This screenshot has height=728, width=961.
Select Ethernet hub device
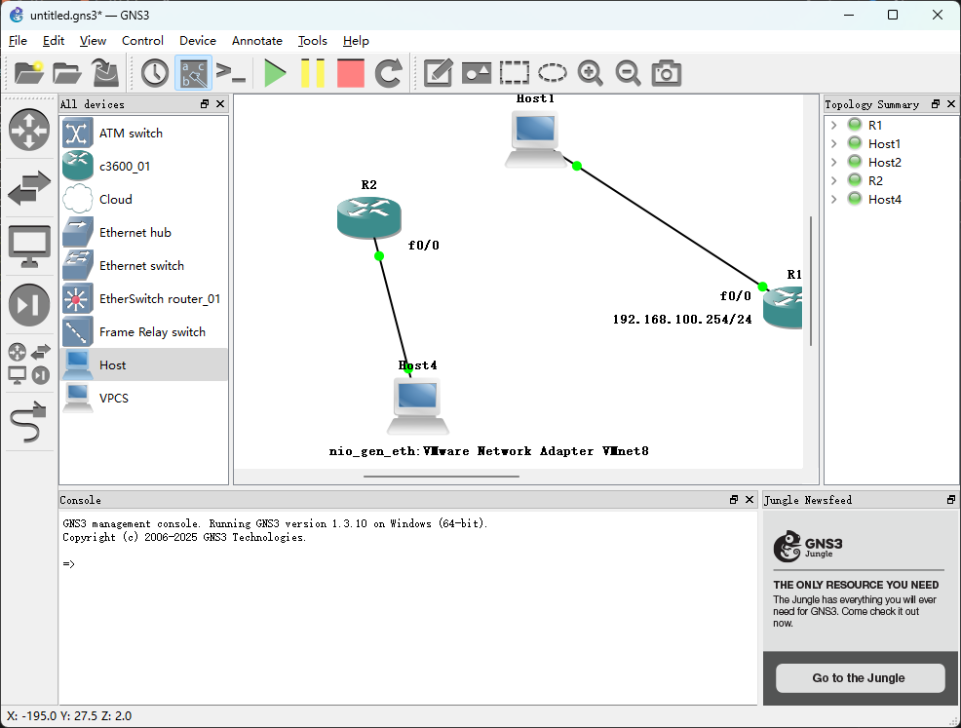point(144,232)
